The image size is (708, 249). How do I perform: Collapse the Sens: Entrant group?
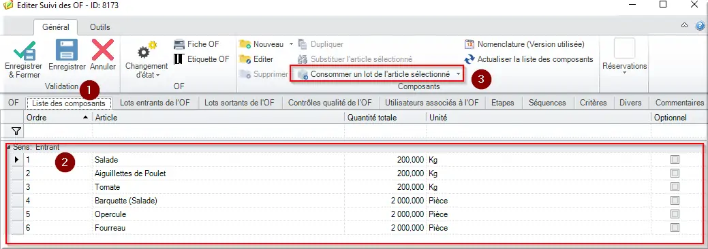pos(9,147)
